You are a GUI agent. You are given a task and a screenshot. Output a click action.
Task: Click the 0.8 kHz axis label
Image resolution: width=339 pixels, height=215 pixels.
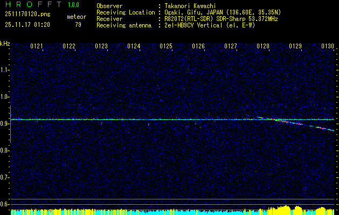click(x=4, y=150)
